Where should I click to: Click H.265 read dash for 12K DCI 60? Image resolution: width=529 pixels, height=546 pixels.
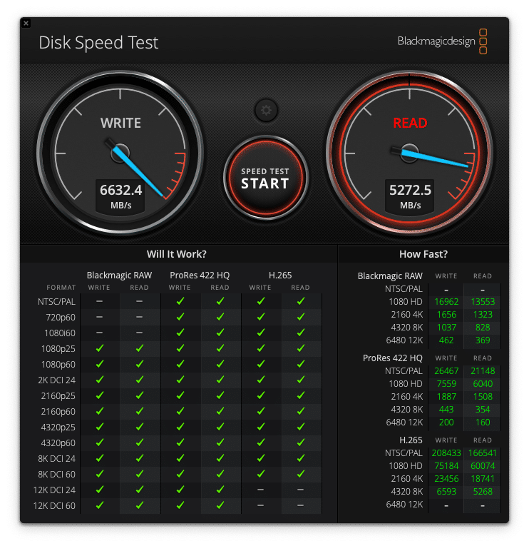301,505
